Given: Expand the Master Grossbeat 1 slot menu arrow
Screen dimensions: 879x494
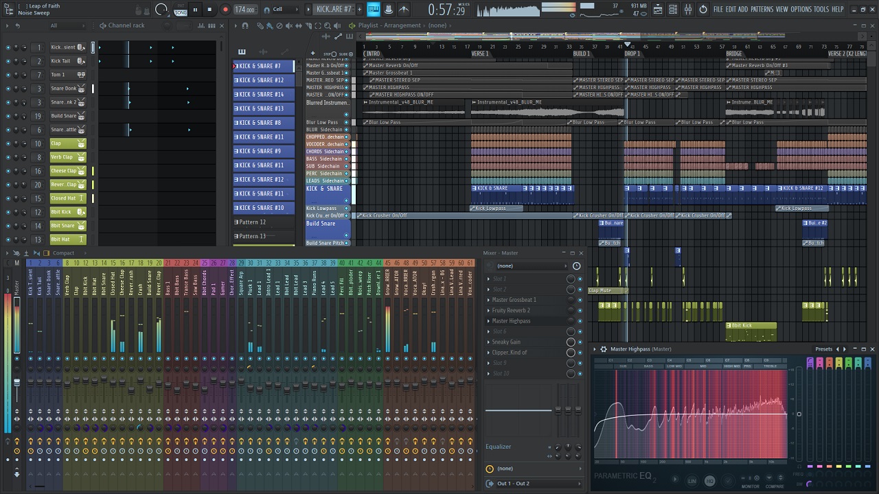Looking at the screenshot, I should (x=489, y=300).
